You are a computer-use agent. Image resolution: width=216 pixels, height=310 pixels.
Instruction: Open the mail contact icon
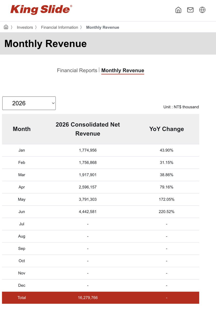[x=190, y=10]
